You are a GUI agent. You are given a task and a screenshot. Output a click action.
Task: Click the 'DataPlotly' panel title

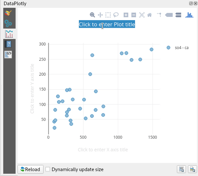point(15,4)
